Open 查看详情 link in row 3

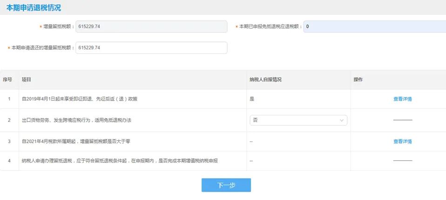pyautogui.click(x=403, y=141)
